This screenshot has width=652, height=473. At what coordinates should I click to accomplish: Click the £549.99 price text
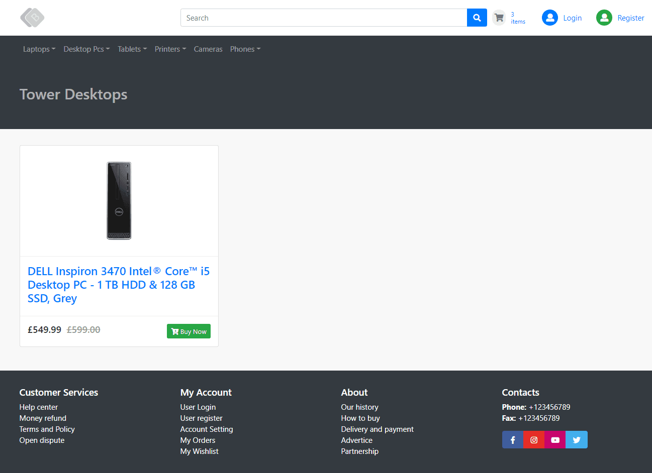44,330
